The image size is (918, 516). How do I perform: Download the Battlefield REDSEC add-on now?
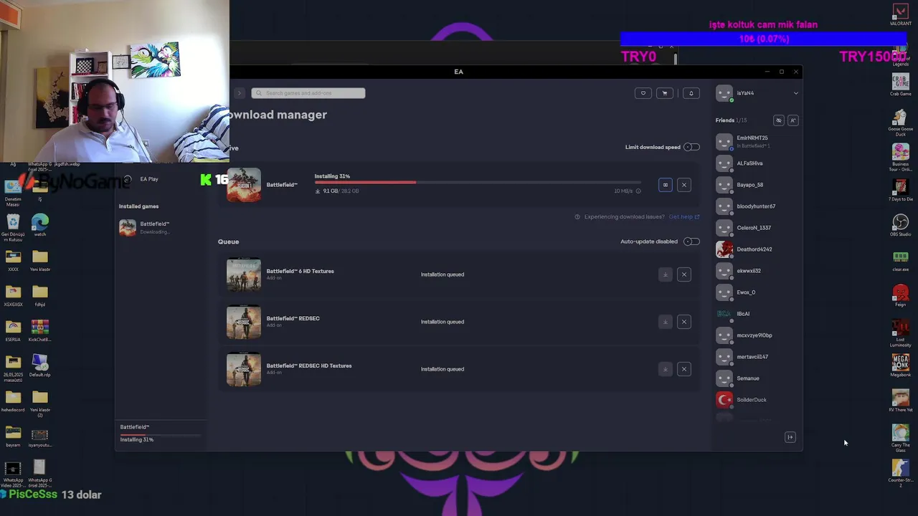[665, 322]
